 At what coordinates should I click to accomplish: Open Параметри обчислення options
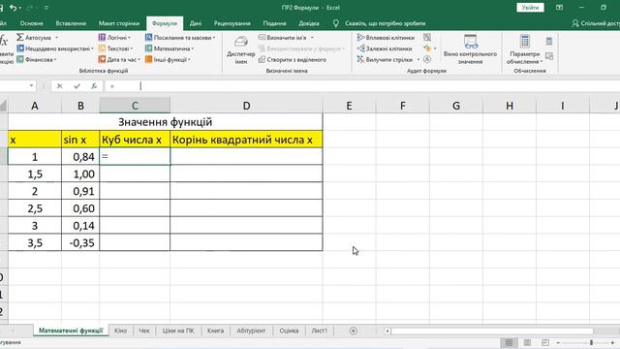[x=525, y=49]
